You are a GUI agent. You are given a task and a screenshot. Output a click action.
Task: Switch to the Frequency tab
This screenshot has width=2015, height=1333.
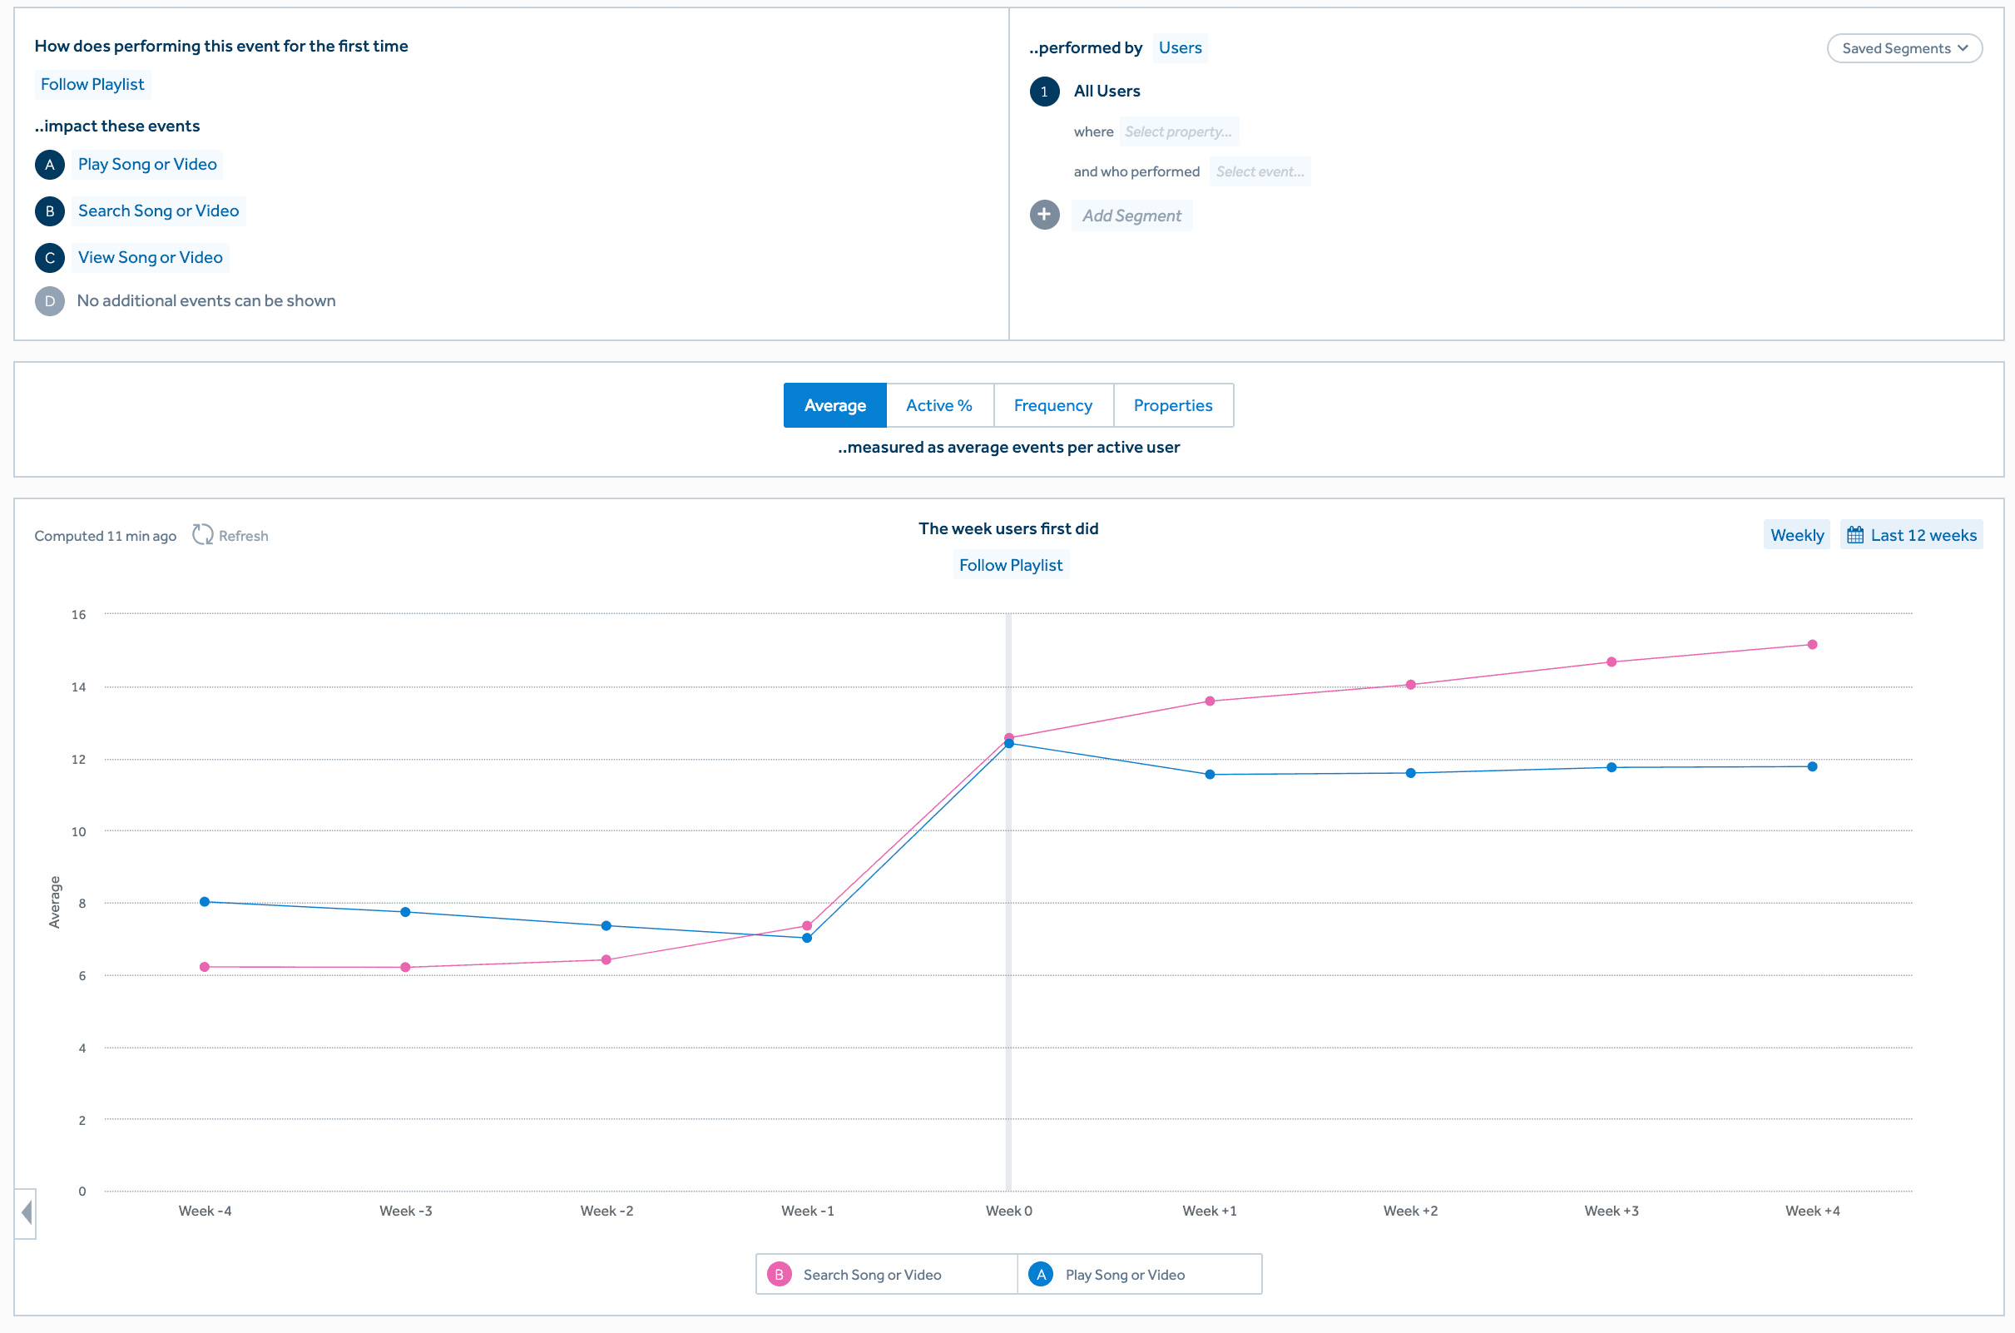click(x=1052, y=405)
